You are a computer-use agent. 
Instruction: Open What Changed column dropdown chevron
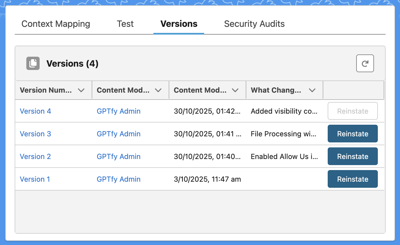(312, 90)
